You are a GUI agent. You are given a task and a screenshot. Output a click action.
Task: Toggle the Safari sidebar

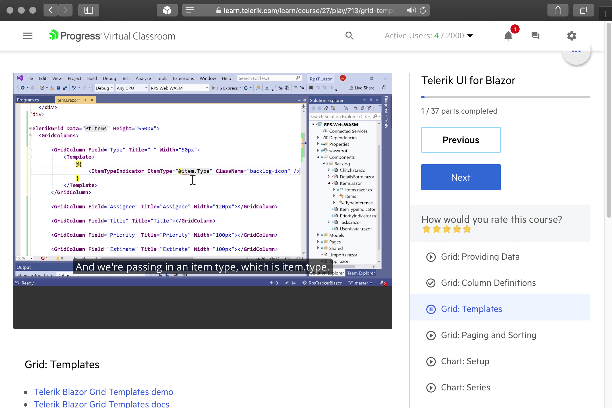click(x=89, y=11)
